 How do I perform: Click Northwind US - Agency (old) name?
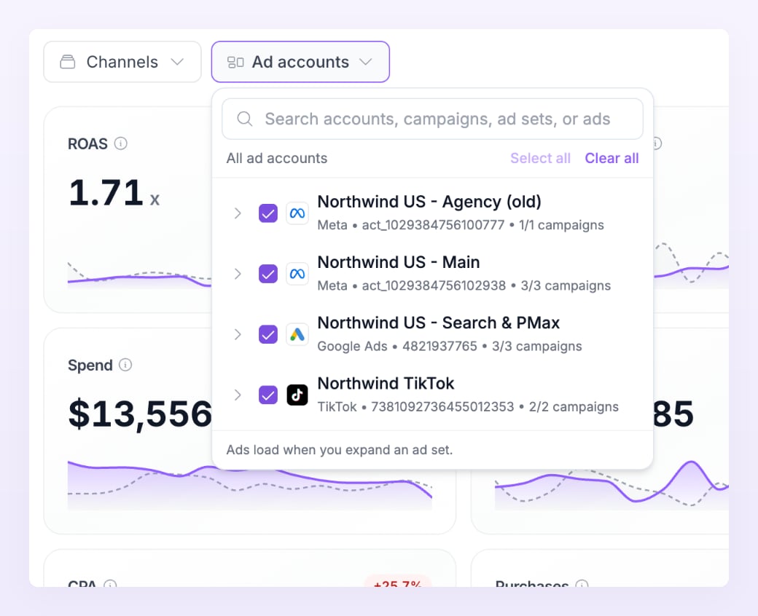coord(429,201)
